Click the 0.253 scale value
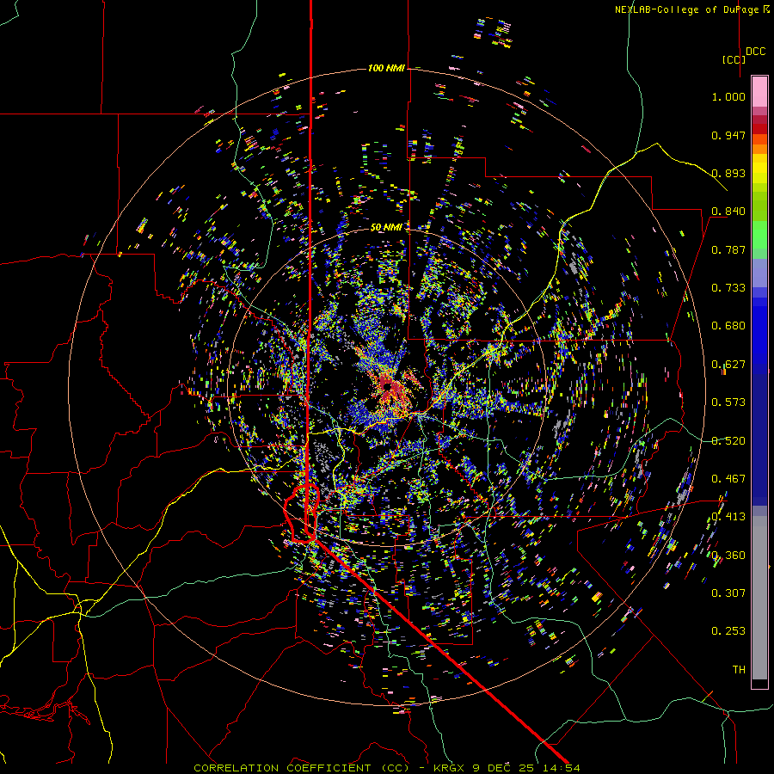 point(728,631)
